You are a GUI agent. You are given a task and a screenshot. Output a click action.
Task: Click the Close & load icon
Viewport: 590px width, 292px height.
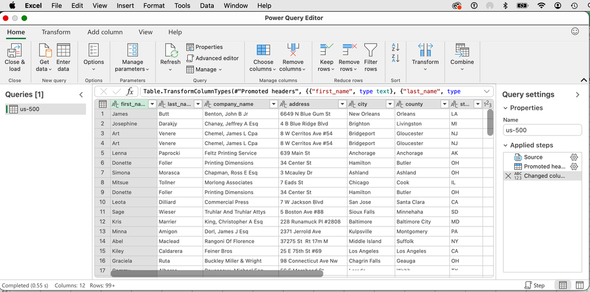tap(15, 50)
